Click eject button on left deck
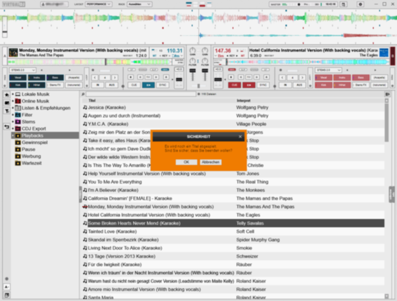 166,77
